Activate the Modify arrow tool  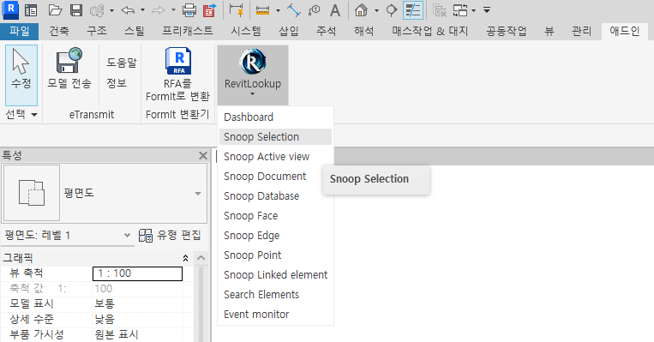pos(21,75)
